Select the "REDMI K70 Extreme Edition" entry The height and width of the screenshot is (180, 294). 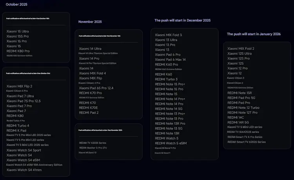(x=92, y=98)
